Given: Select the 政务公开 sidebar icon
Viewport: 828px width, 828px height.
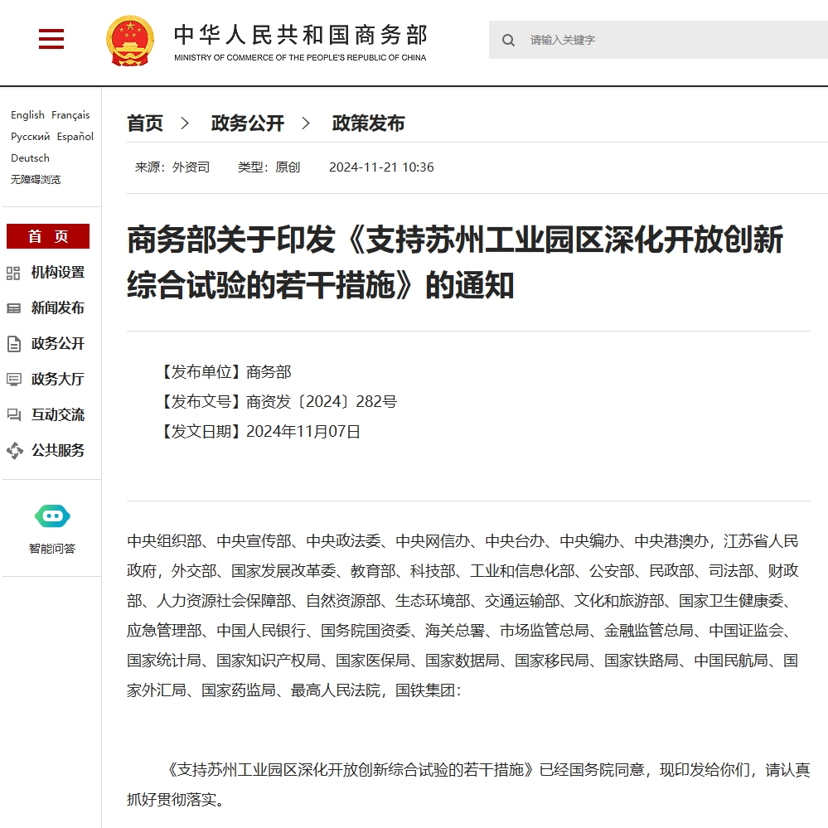Looking at the screenshot, I should pos(14,343).
